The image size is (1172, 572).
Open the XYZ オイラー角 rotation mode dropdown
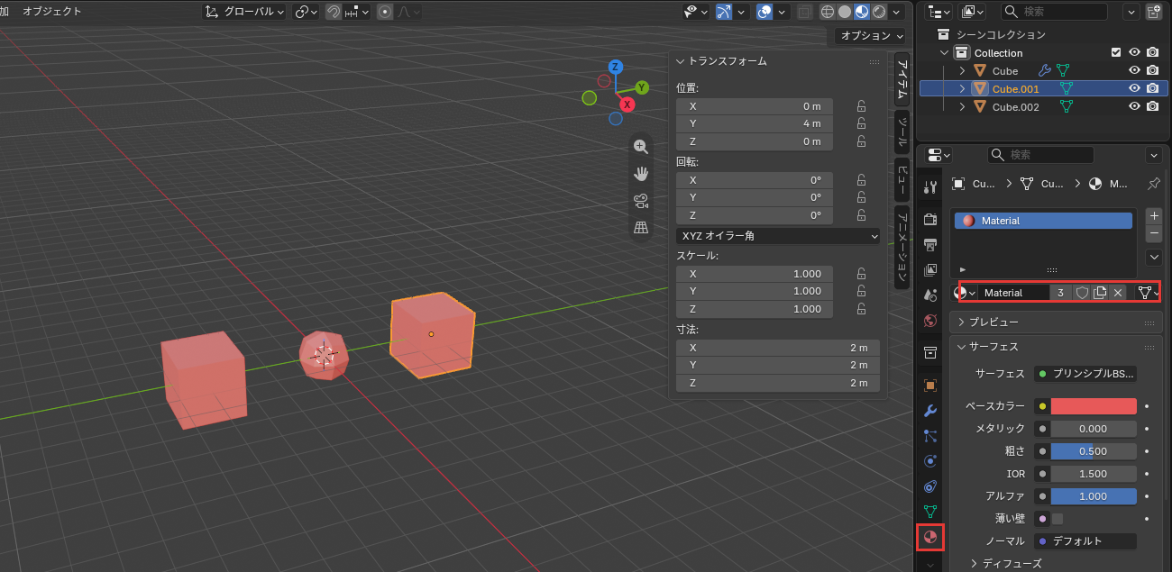pos(778,236)
